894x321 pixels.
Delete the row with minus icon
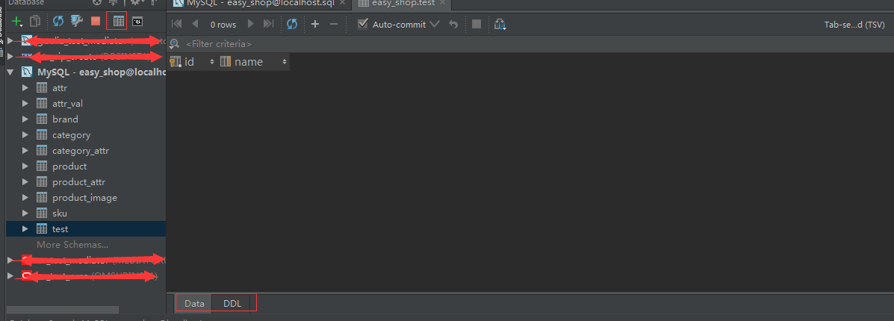coord(334,25)
